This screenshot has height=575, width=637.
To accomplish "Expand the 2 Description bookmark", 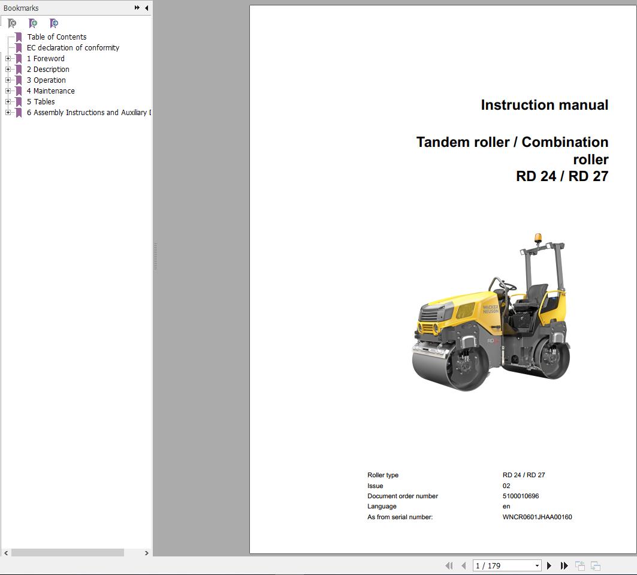I will [8, 69].
